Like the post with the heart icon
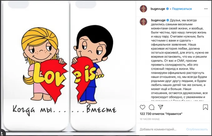This screenshot has width=212, height=136. [142, 107]
